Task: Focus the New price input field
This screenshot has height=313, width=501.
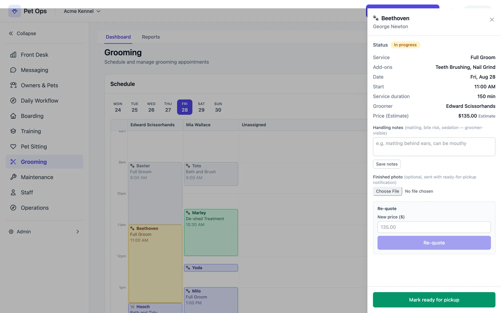Action: click(434, 227)
